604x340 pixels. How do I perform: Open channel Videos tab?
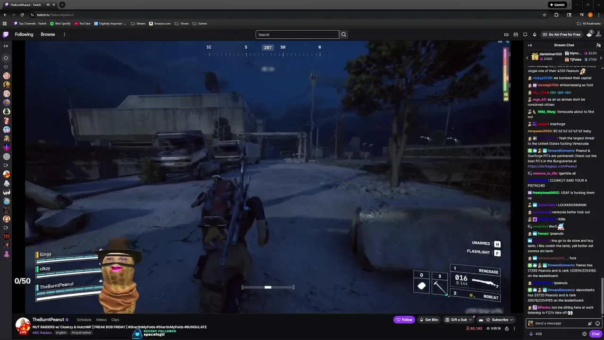coord(101,320)
